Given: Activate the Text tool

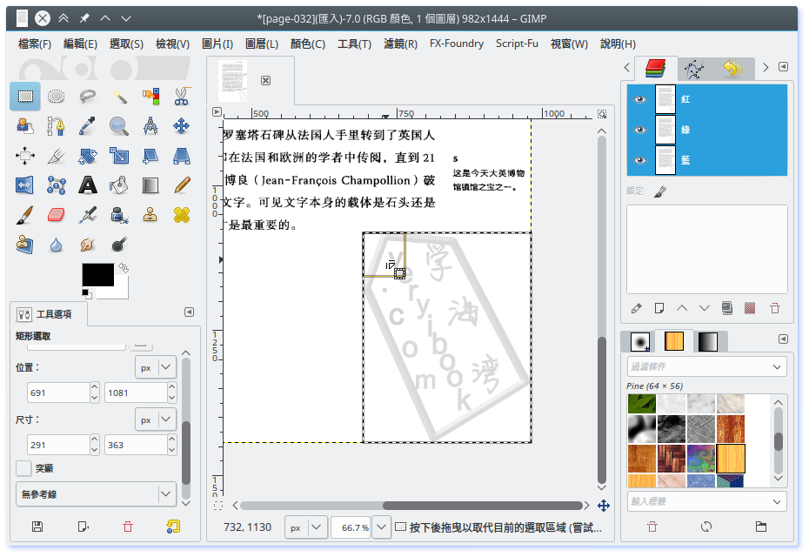Looking at the screenshot, I should pos(88,185).
